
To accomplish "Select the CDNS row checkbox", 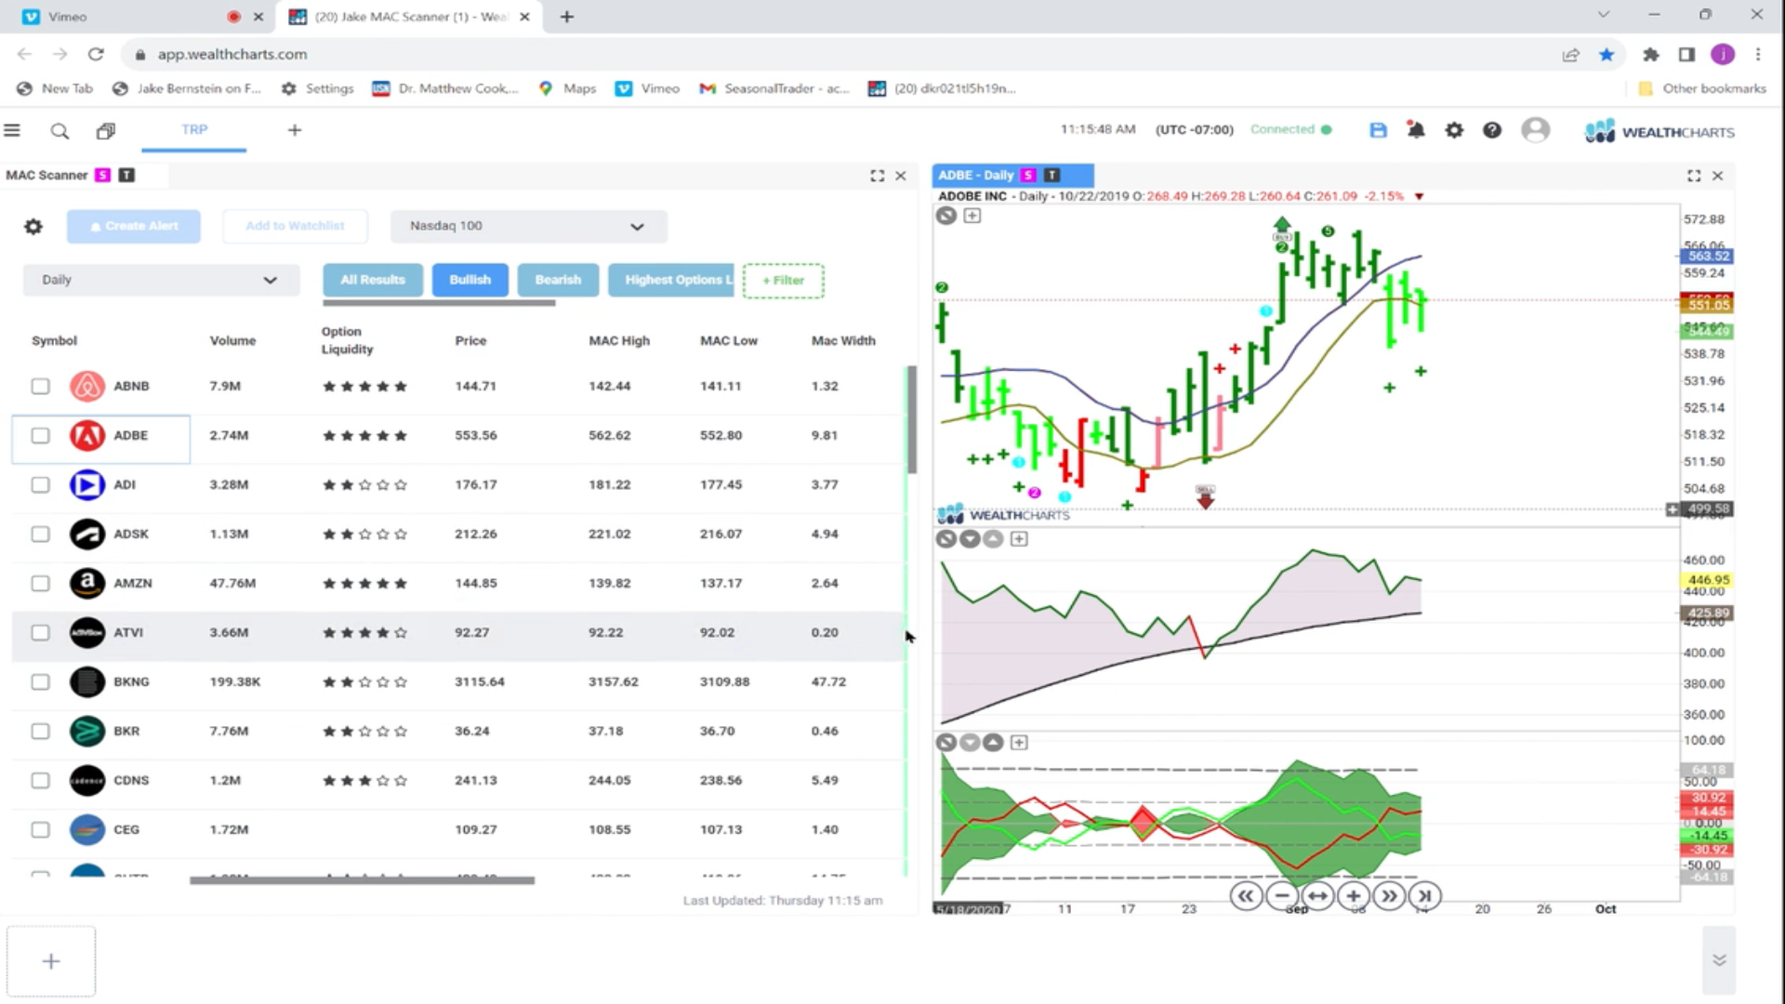I will tap(40, 780).
